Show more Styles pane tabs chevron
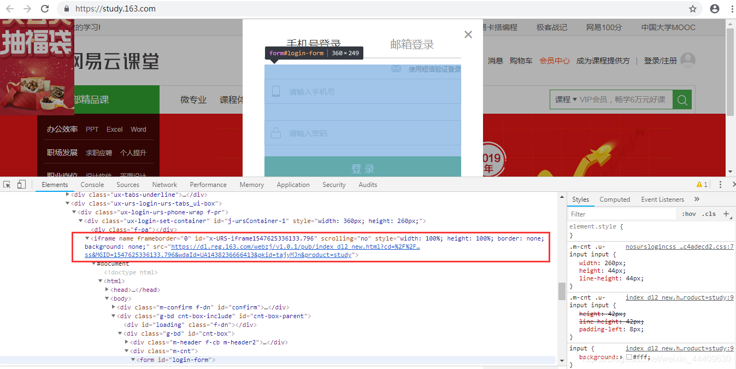This screenshot has height=369, width=736. pyautogui.click(x=697, y=200)
